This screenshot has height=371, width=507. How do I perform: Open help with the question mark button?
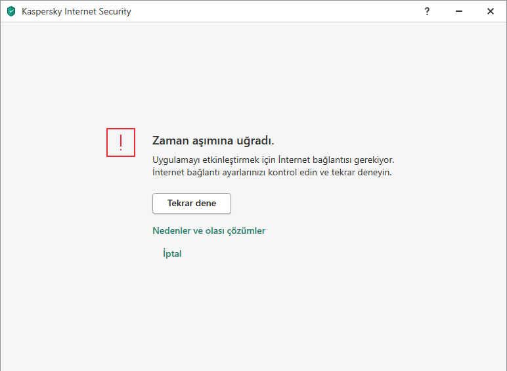click(x=427, y=11)
